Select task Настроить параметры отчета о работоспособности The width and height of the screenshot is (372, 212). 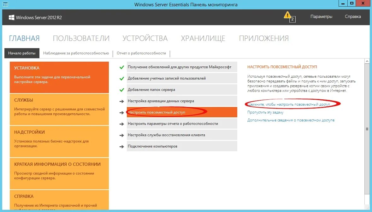(182, 124)
